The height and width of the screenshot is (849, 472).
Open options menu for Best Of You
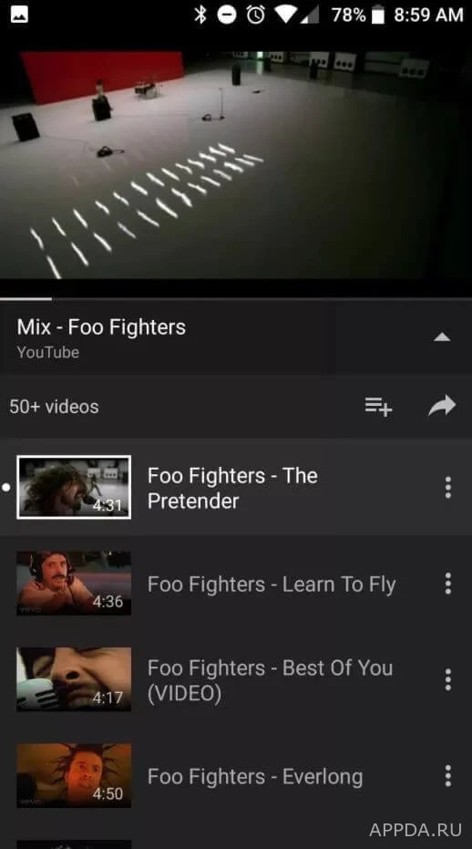tap(447, 679)
